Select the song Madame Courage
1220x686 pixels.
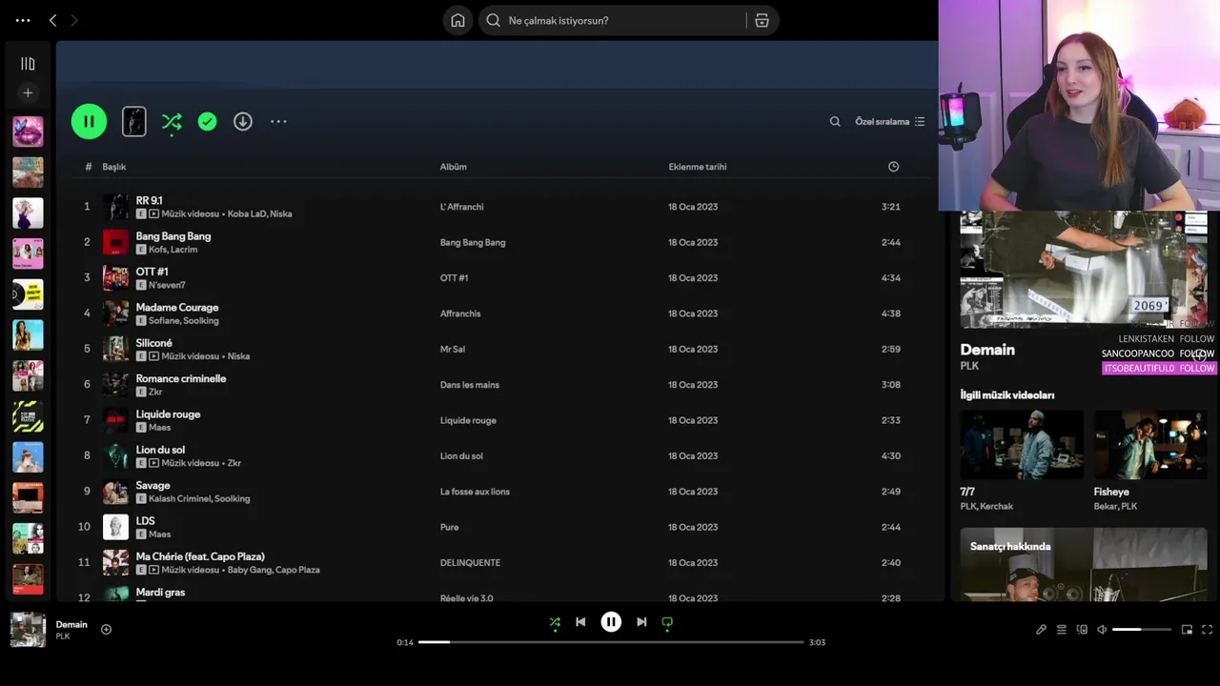coord(177,307)
